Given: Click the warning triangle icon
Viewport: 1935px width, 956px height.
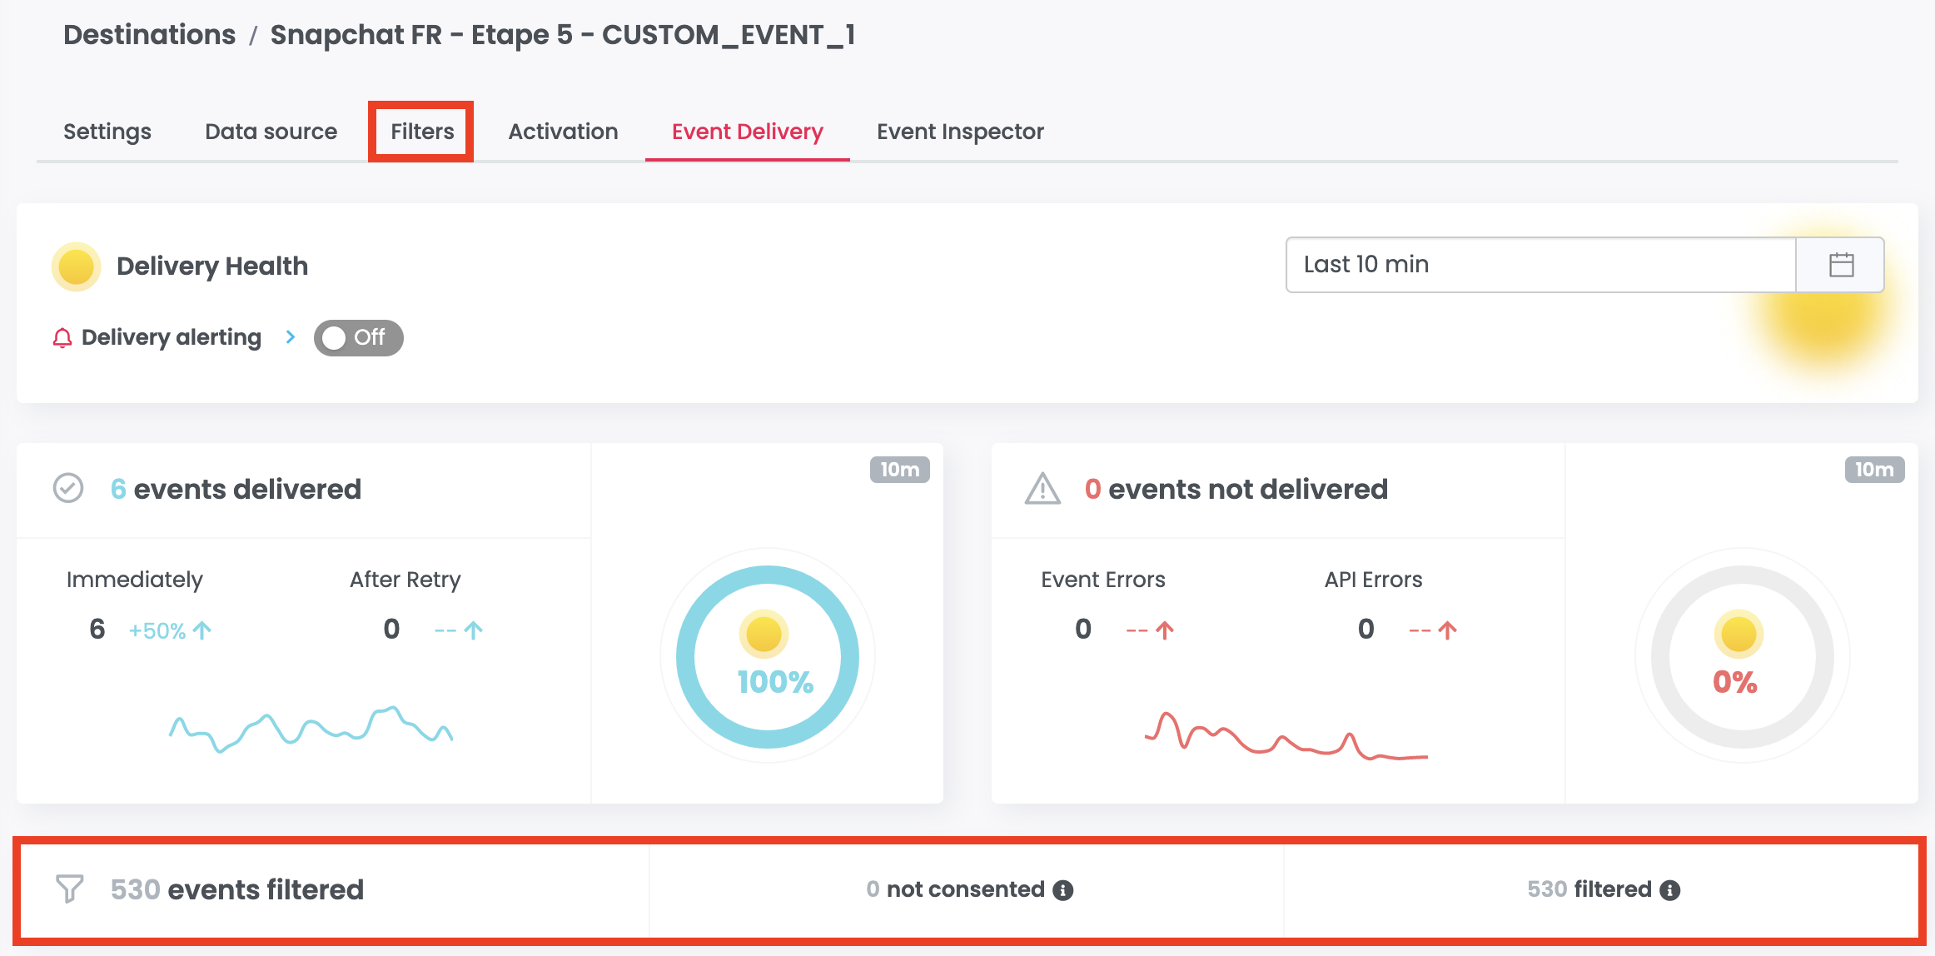Looking at the screenshot, I should (x=1042, y=489).
